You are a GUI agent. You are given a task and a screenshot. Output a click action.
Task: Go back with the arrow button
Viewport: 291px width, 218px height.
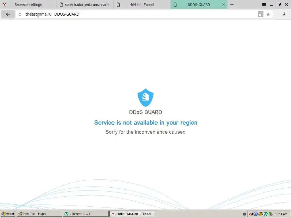[x=8, y=14]
